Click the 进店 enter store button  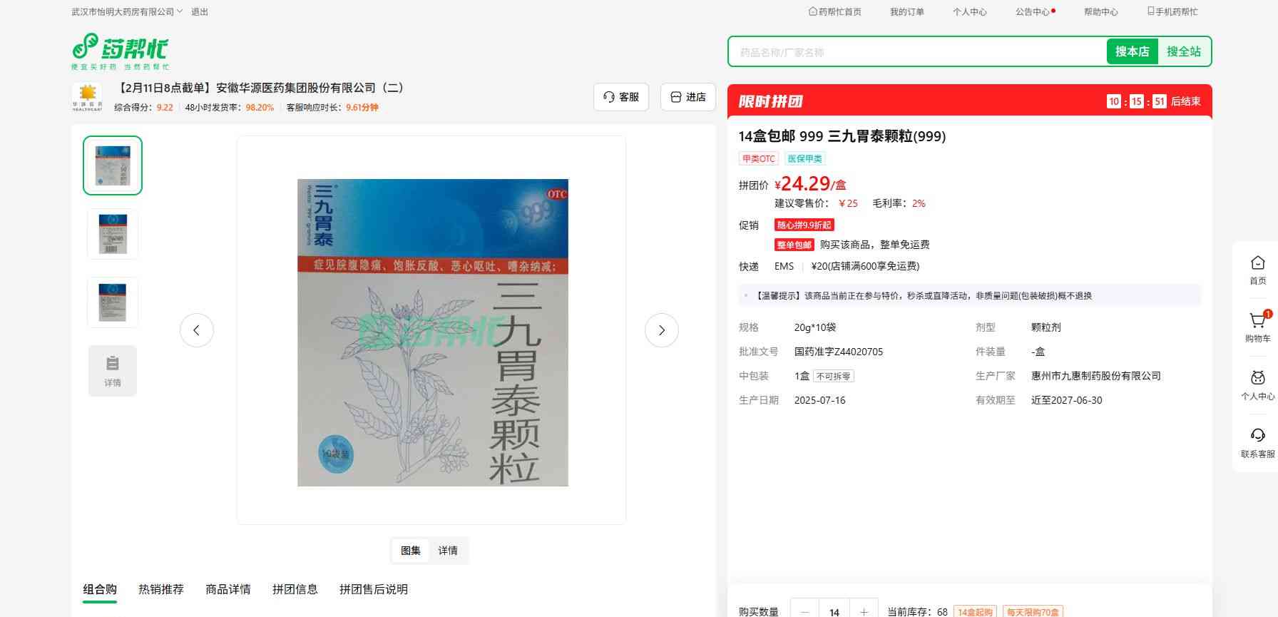tap(688, 97)
